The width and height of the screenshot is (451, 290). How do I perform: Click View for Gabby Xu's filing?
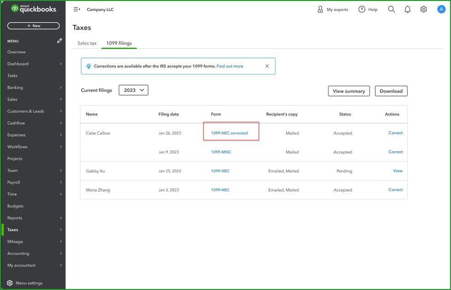pyautogui.click(x=398, y=171)
